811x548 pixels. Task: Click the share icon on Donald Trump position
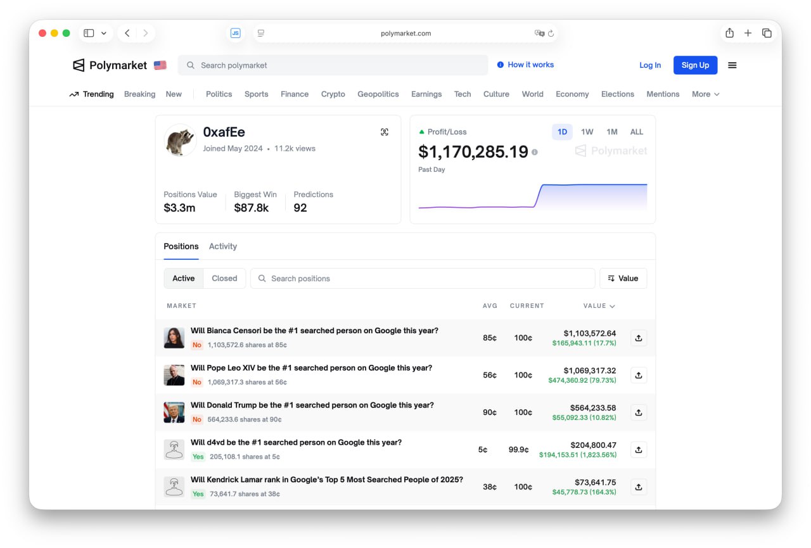pyautogui.click(x=638, y=412)
